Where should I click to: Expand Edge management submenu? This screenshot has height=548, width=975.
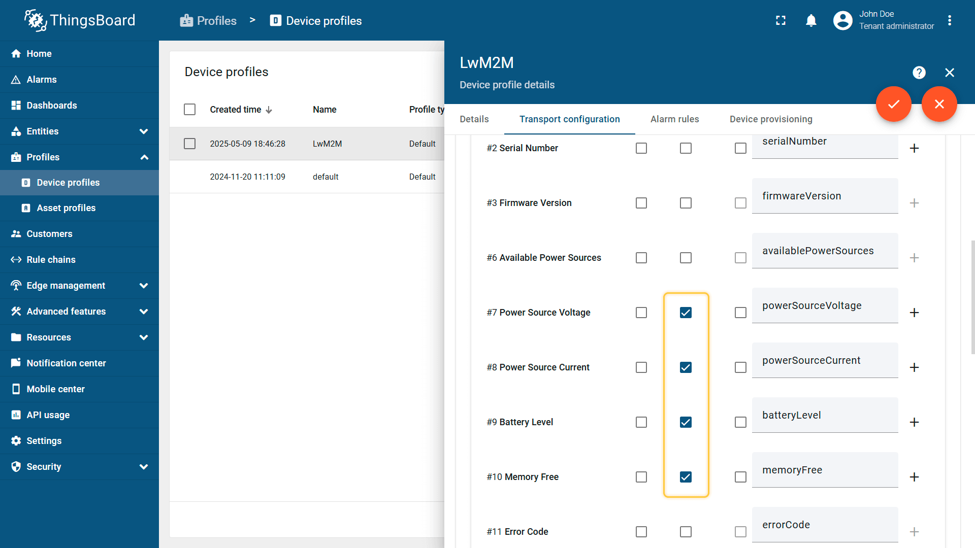pyautogui.click(x=144, y=286)
